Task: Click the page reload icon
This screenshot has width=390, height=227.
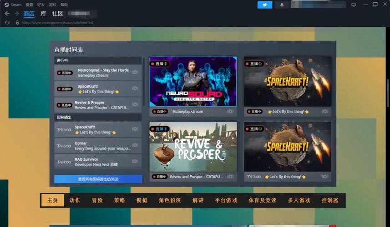Action: pos(7,23)
